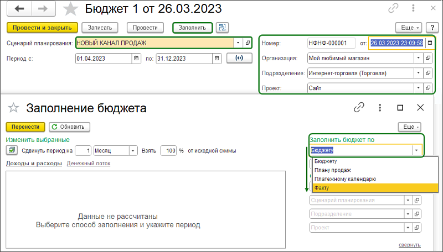The height and width of the screenshot is (252, 443).
Task: Click the forward navigation arrow
Action: pos(43,9)
